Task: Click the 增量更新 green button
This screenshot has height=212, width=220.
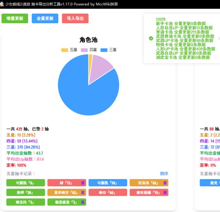Action: click(x=15, y=18)
